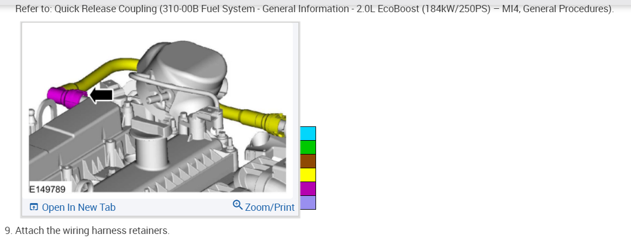Select the brown color swatch
Viewport: 631px width, 245px height.
(308, 161)
